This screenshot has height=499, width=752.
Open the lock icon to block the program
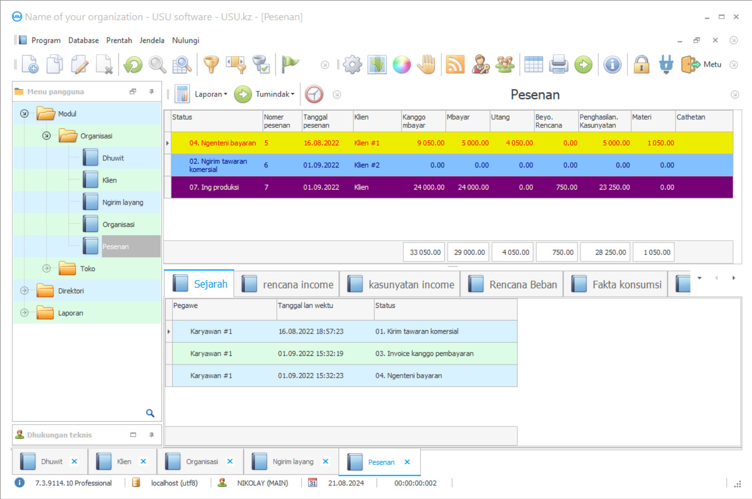641,64
